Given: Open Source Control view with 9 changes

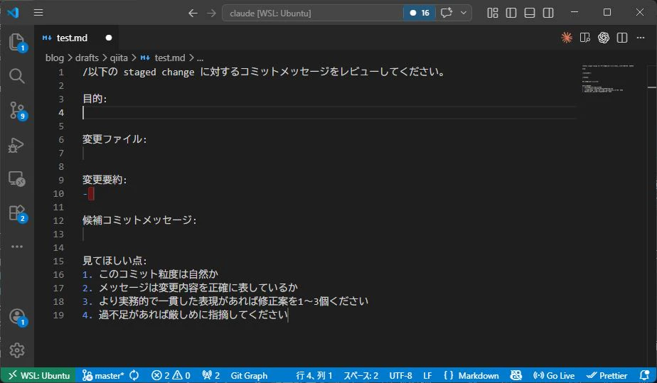Looking at the screenshot, I should 17,111.
